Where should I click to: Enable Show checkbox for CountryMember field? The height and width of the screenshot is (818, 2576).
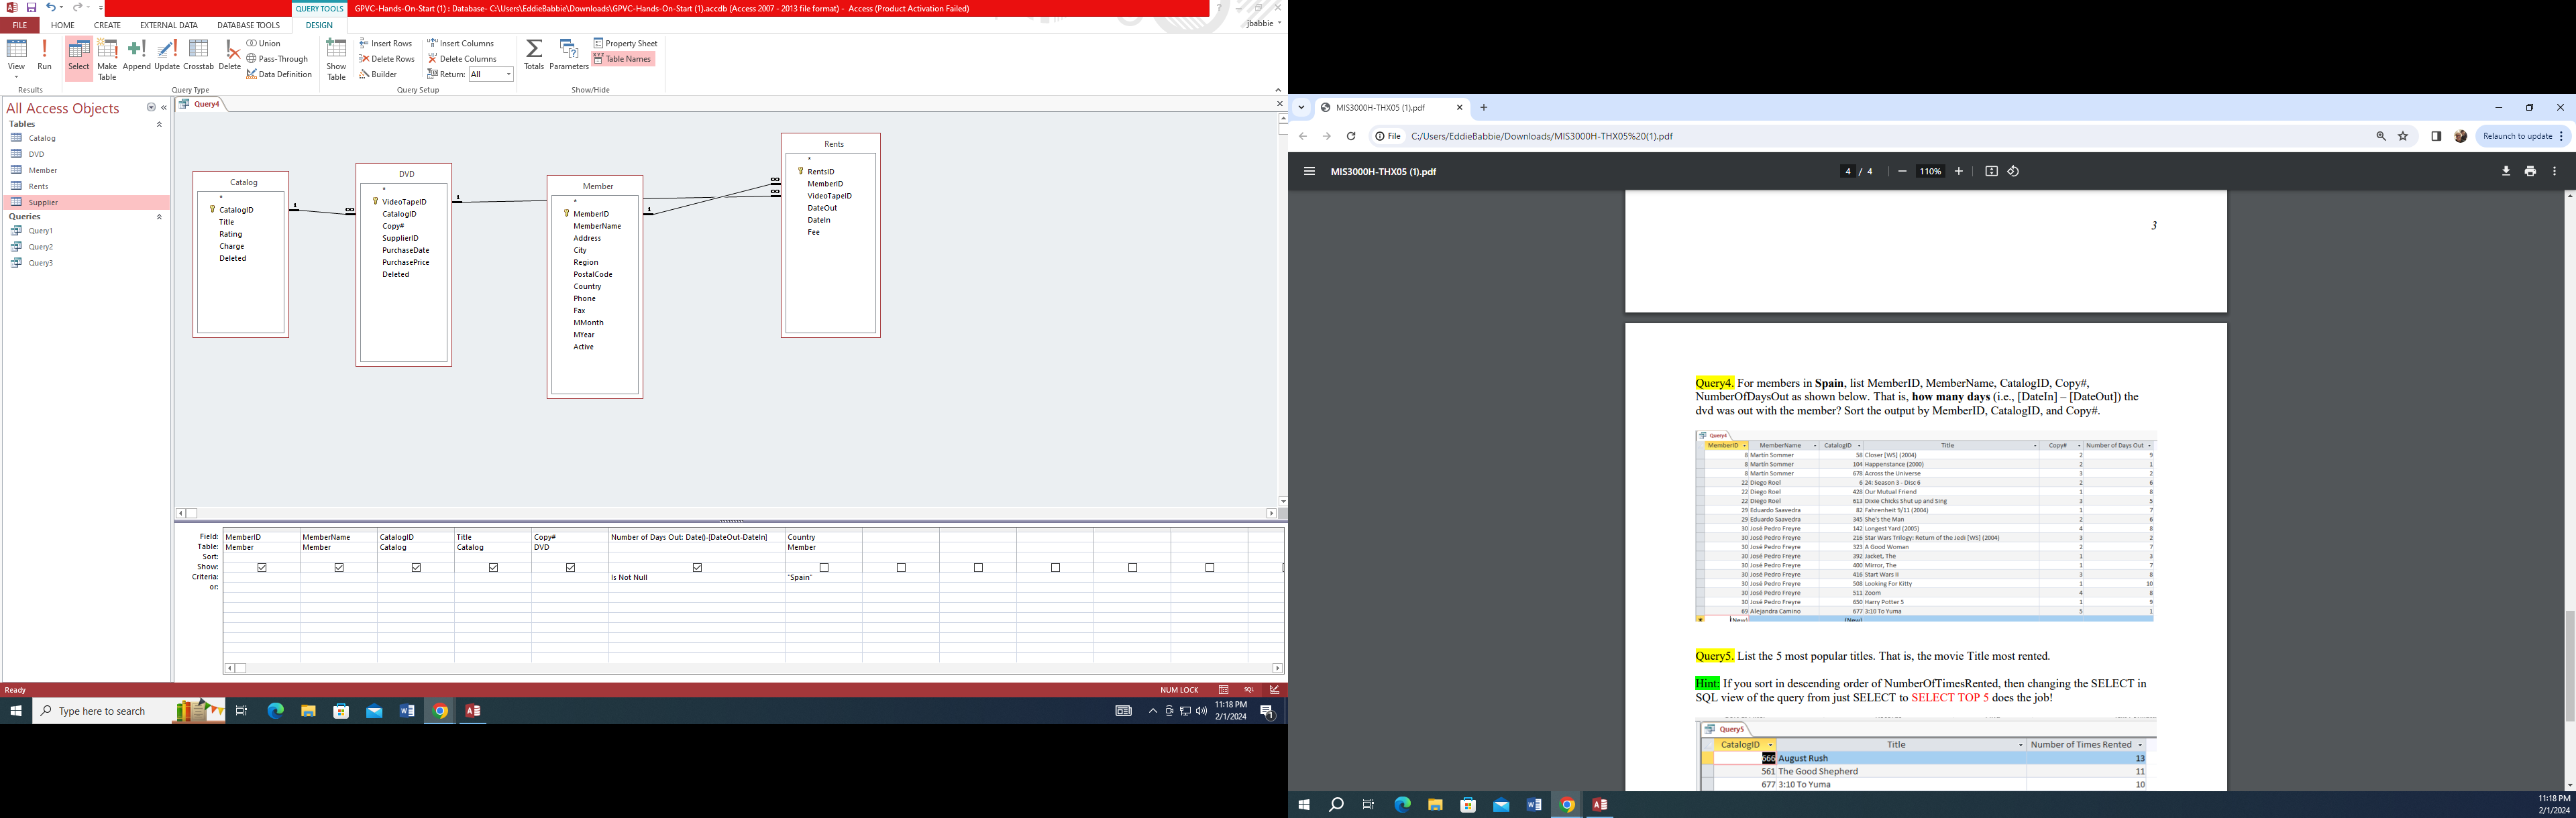tap(823, 567)
